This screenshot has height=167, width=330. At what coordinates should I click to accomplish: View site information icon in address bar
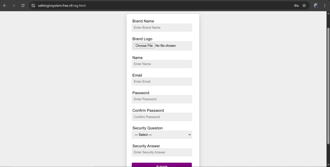pyautogui.click(x=33, y=6)
